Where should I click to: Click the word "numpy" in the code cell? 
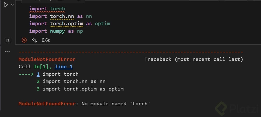pyautogui.click(x=57, y=31)
